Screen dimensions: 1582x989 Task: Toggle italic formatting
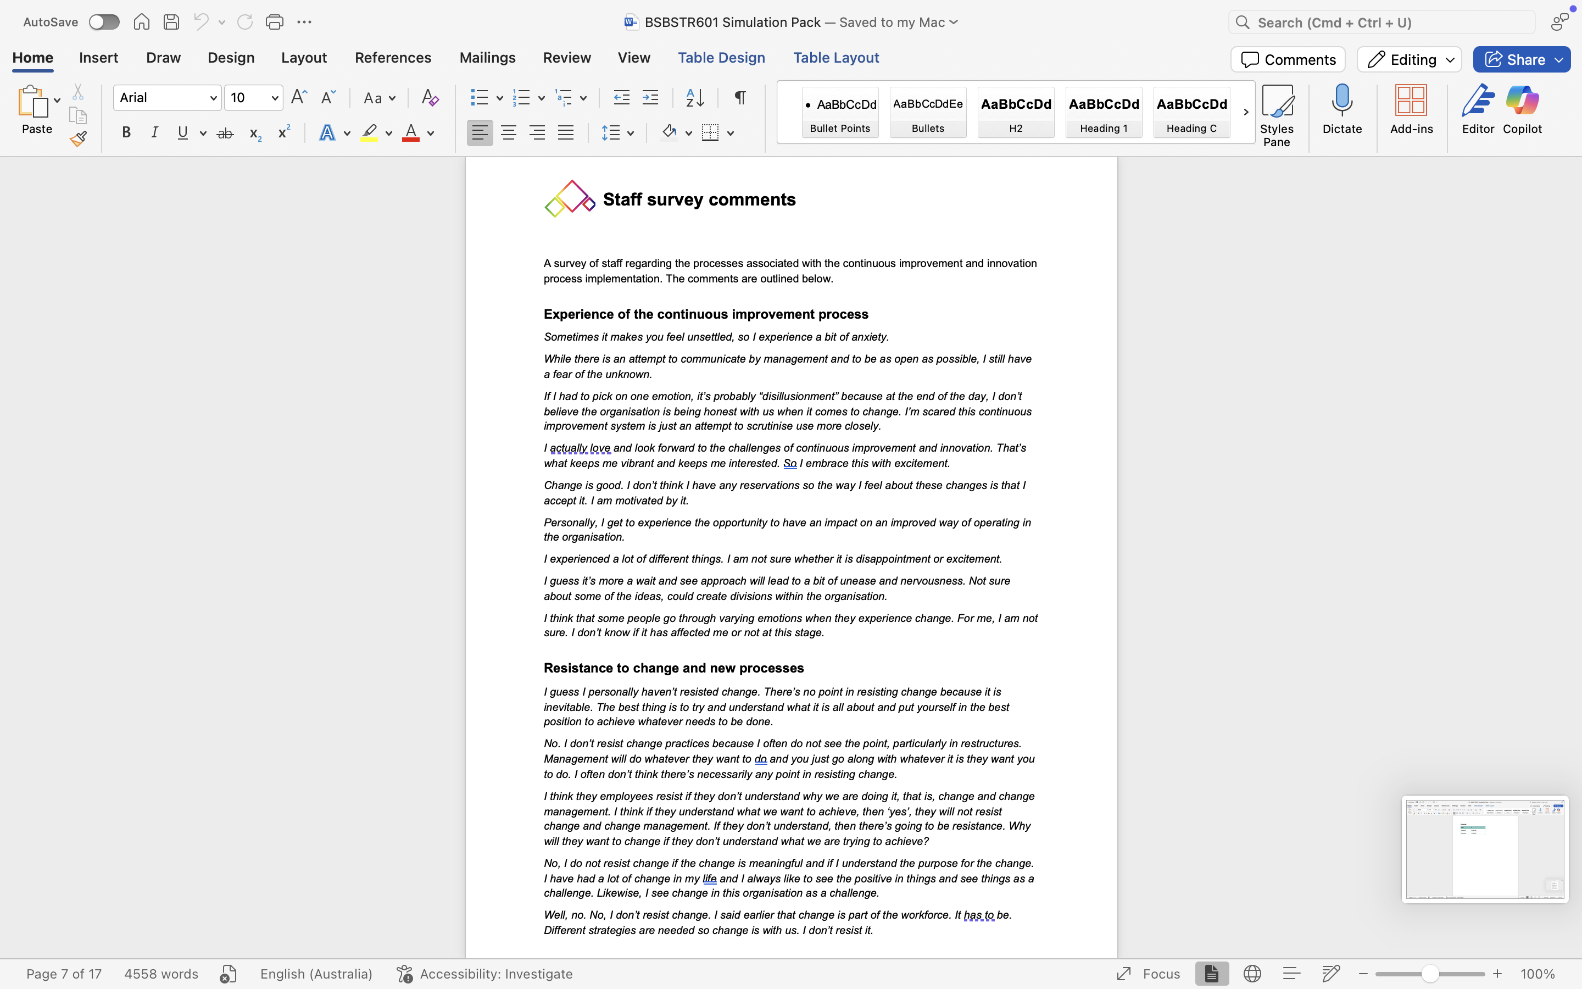coord(154,133)
